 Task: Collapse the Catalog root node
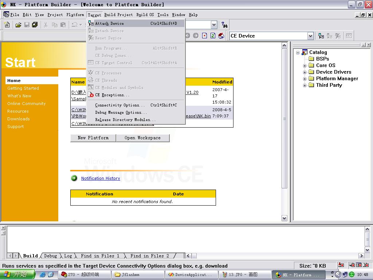(x=298, y=52)
